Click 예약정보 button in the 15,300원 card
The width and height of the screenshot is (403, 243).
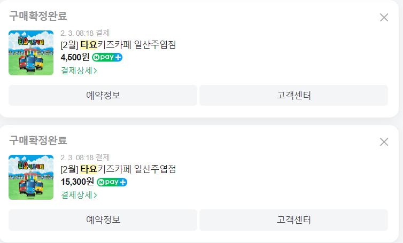coord(103,220)
